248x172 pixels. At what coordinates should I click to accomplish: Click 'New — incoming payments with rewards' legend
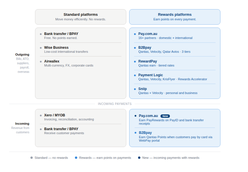[x=171, y=158]
